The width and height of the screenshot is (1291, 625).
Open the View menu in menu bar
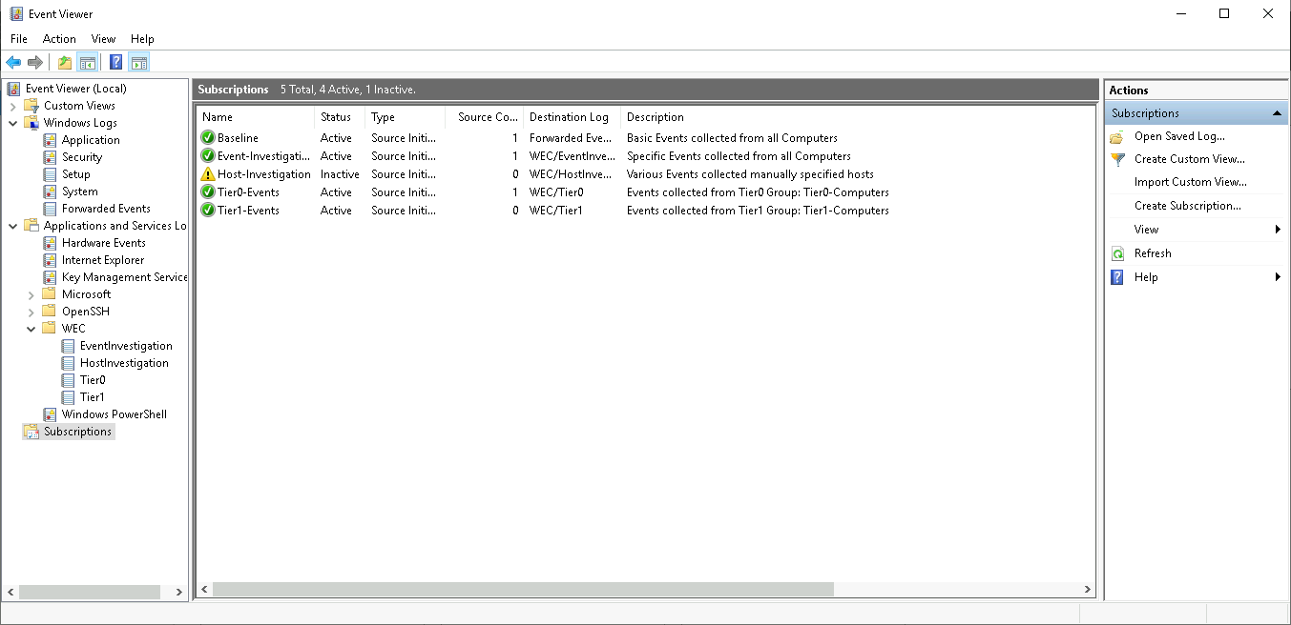click(x=103, y=39)
